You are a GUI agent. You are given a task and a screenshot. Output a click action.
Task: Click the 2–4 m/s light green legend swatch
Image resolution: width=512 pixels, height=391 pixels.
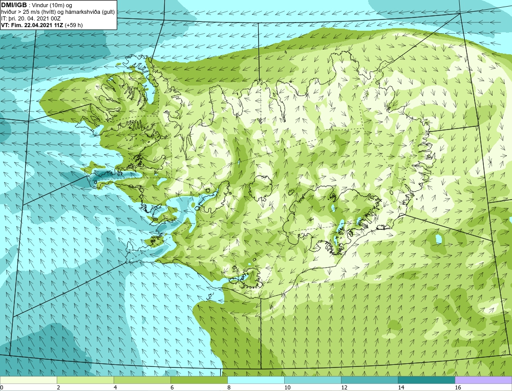pyautogui.click(x=85, y=380)
